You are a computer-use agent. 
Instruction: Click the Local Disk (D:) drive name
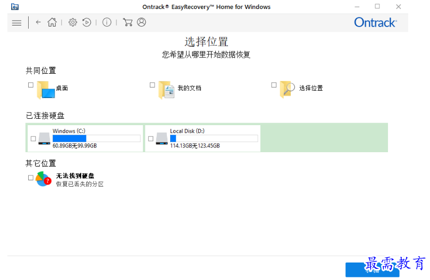tap(187, 131)
